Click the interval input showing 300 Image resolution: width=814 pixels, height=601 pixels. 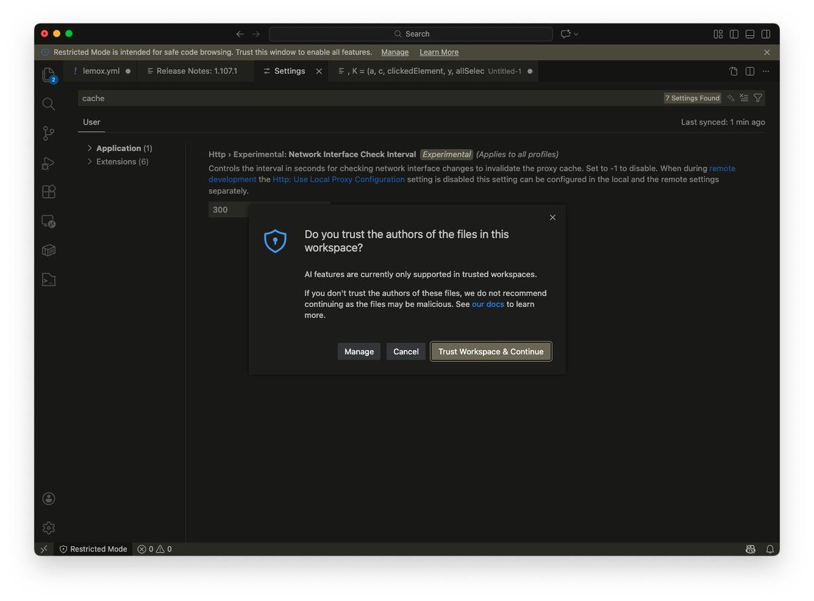(269, 209)
